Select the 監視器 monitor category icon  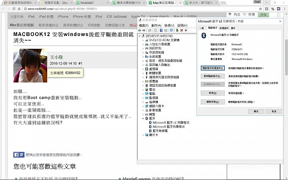click(146, 98)
